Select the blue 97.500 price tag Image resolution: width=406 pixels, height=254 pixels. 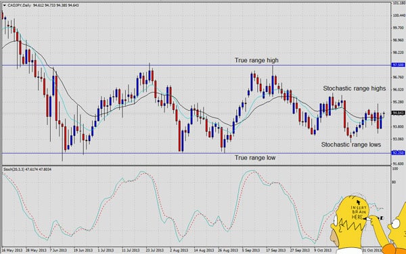pyautogui.click(x=399, y=65)
